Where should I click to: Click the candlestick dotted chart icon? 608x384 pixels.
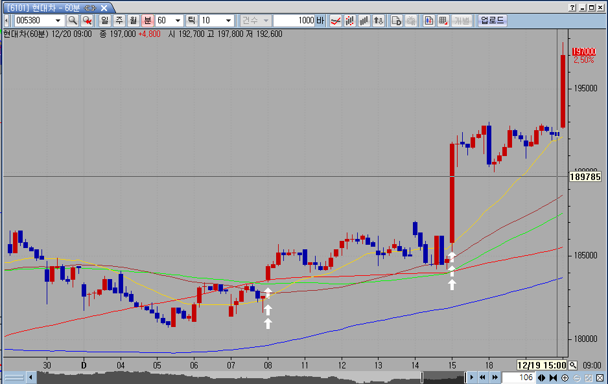point(350,20)
